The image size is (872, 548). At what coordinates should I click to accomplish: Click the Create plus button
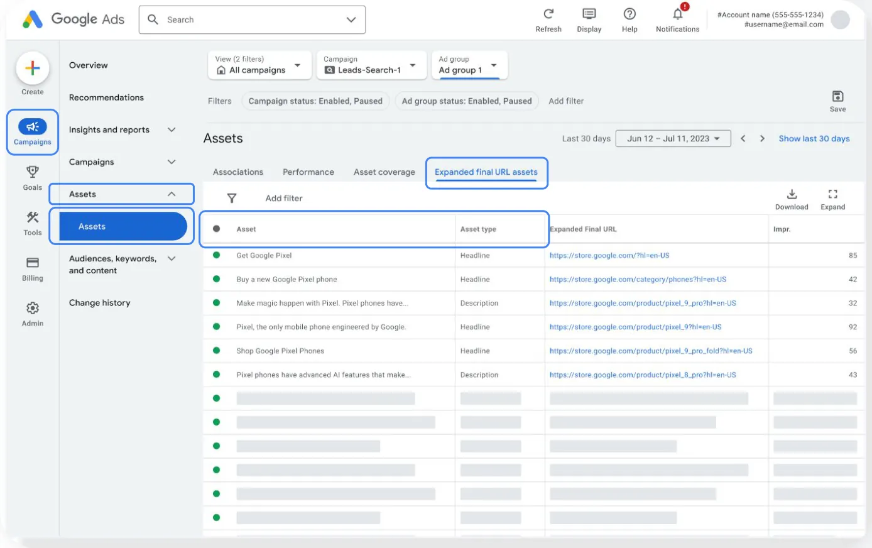[33, 68]
